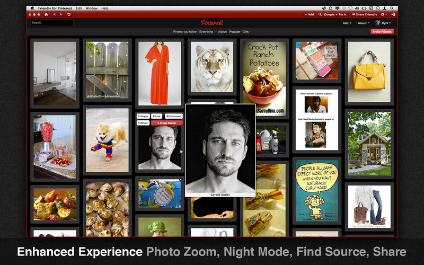
Task: Click the Gerald Butler caption
Action: coord(220,195)
